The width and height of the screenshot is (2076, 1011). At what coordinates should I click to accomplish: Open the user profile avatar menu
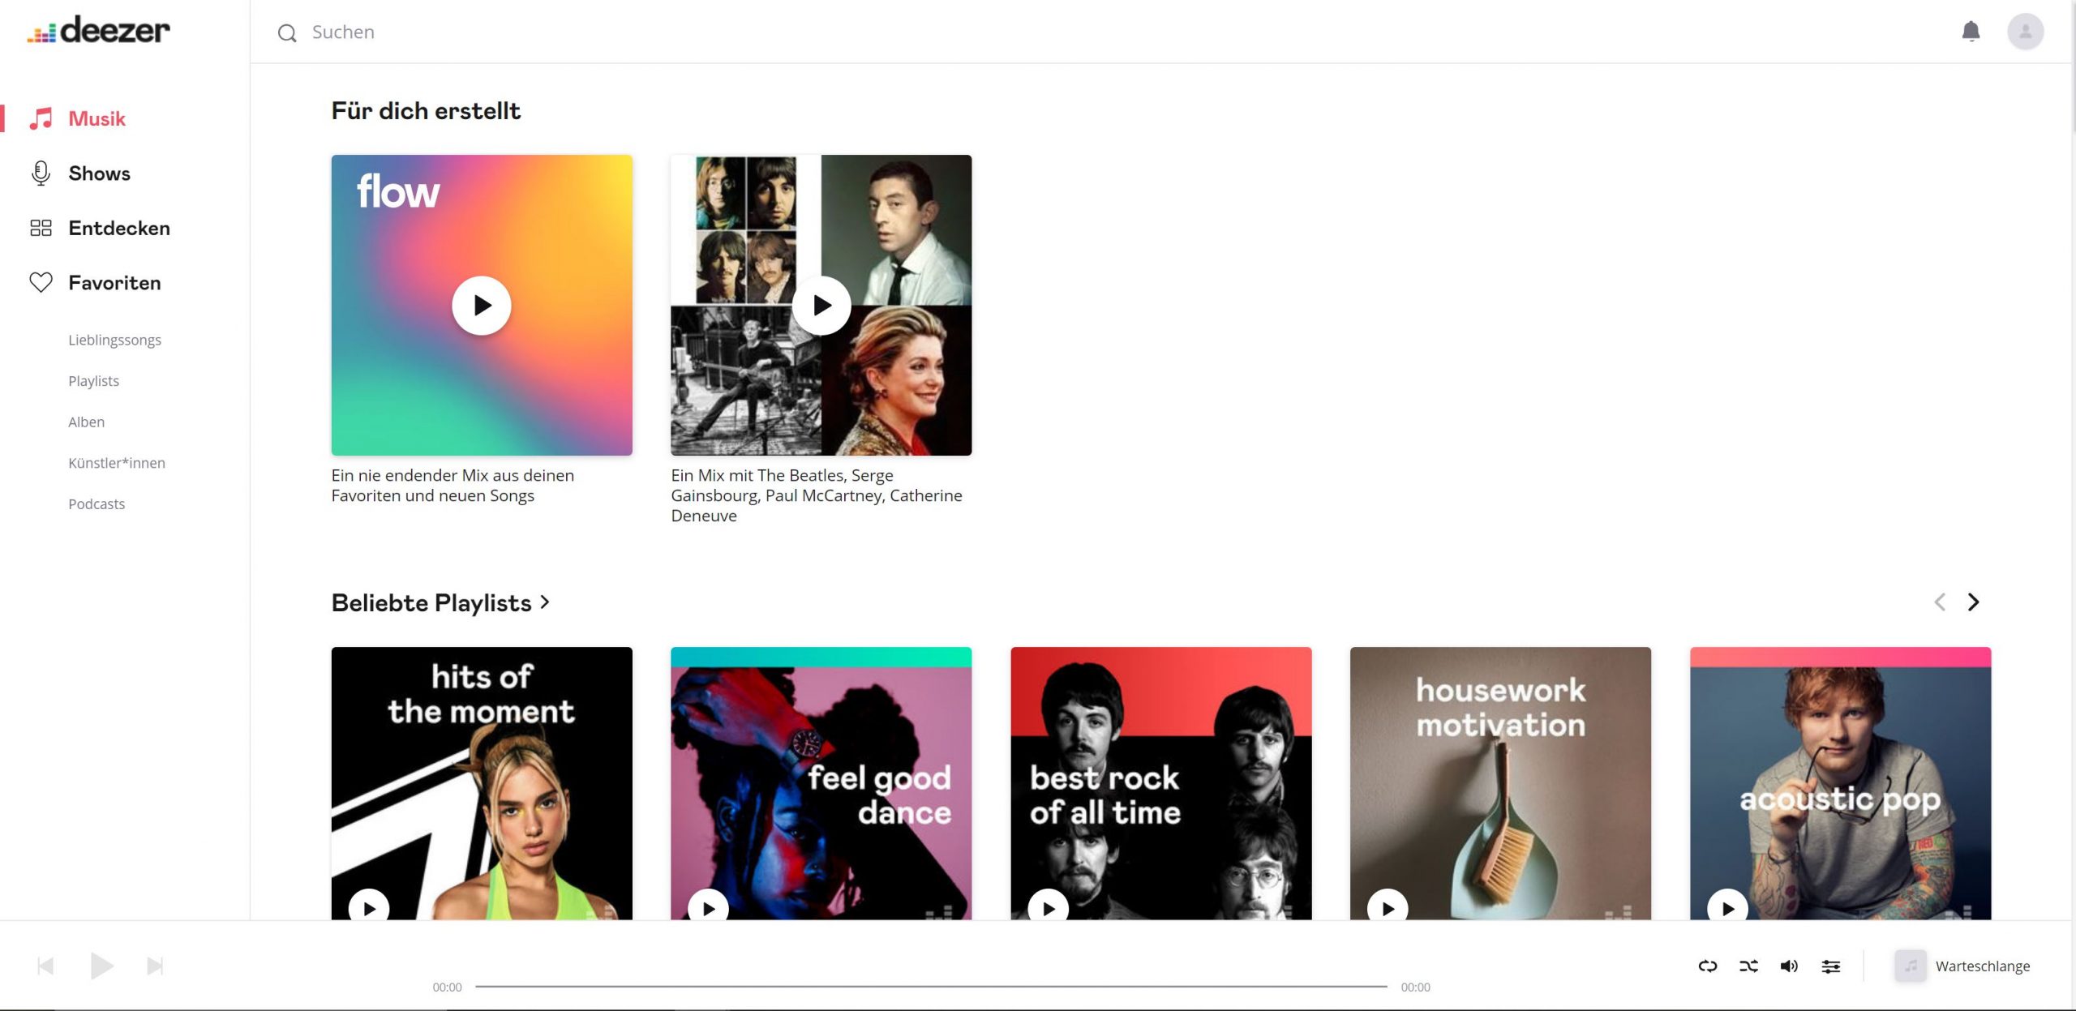[2025, 32]
